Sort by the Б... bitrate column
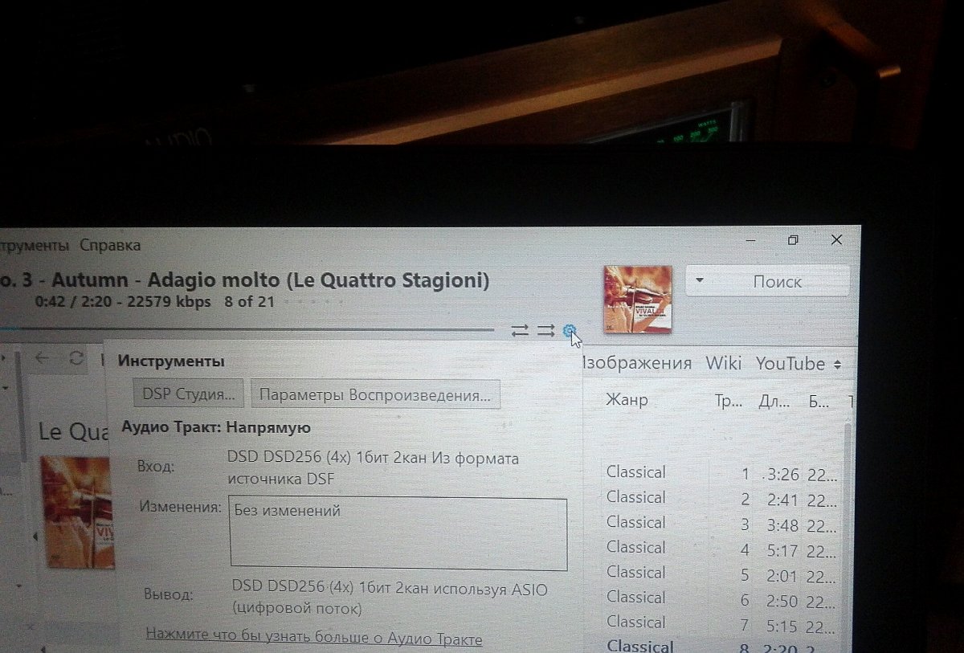This screenshot has height=653, width=964. tap(819, 401)
